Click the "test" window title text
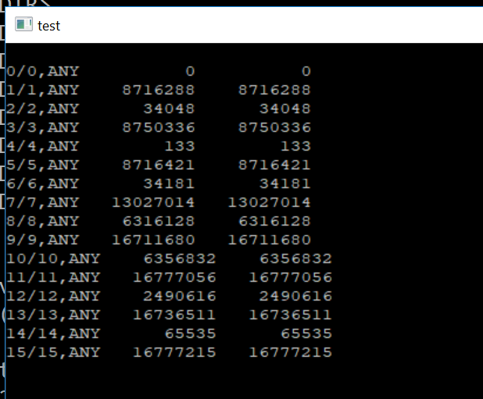The image size is (483, 399). tap(48, 26)
